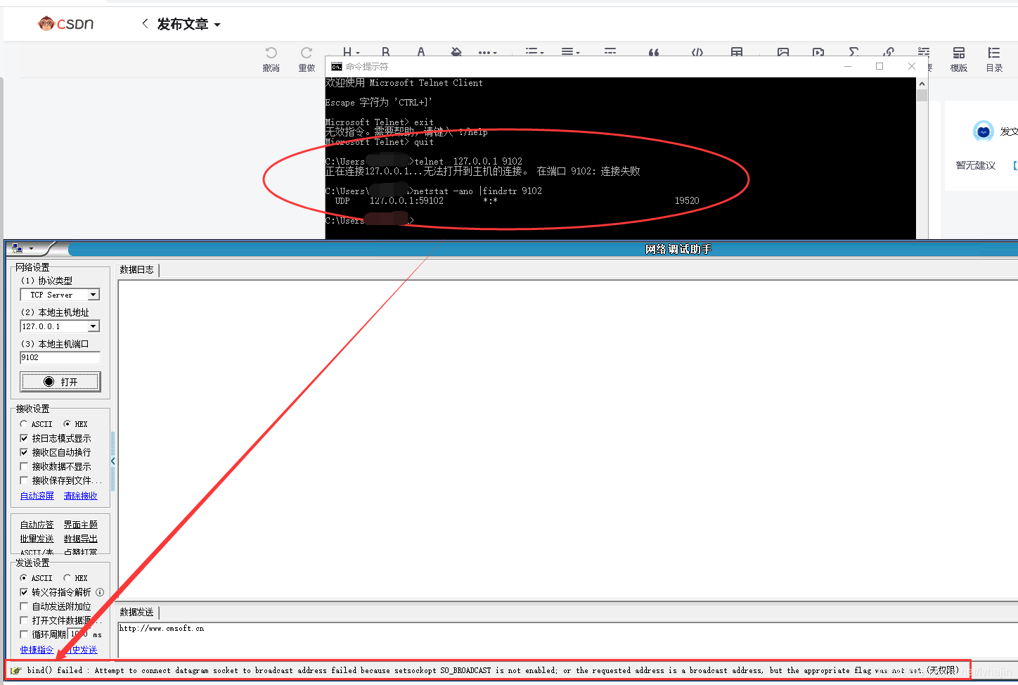
Task: Enable the 接收数据不显示 checkbox
Action: (x=24, y=466)
